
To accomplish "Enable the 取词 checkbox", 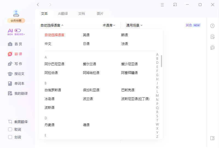I will pyautogui.click(x=10, y=129).
